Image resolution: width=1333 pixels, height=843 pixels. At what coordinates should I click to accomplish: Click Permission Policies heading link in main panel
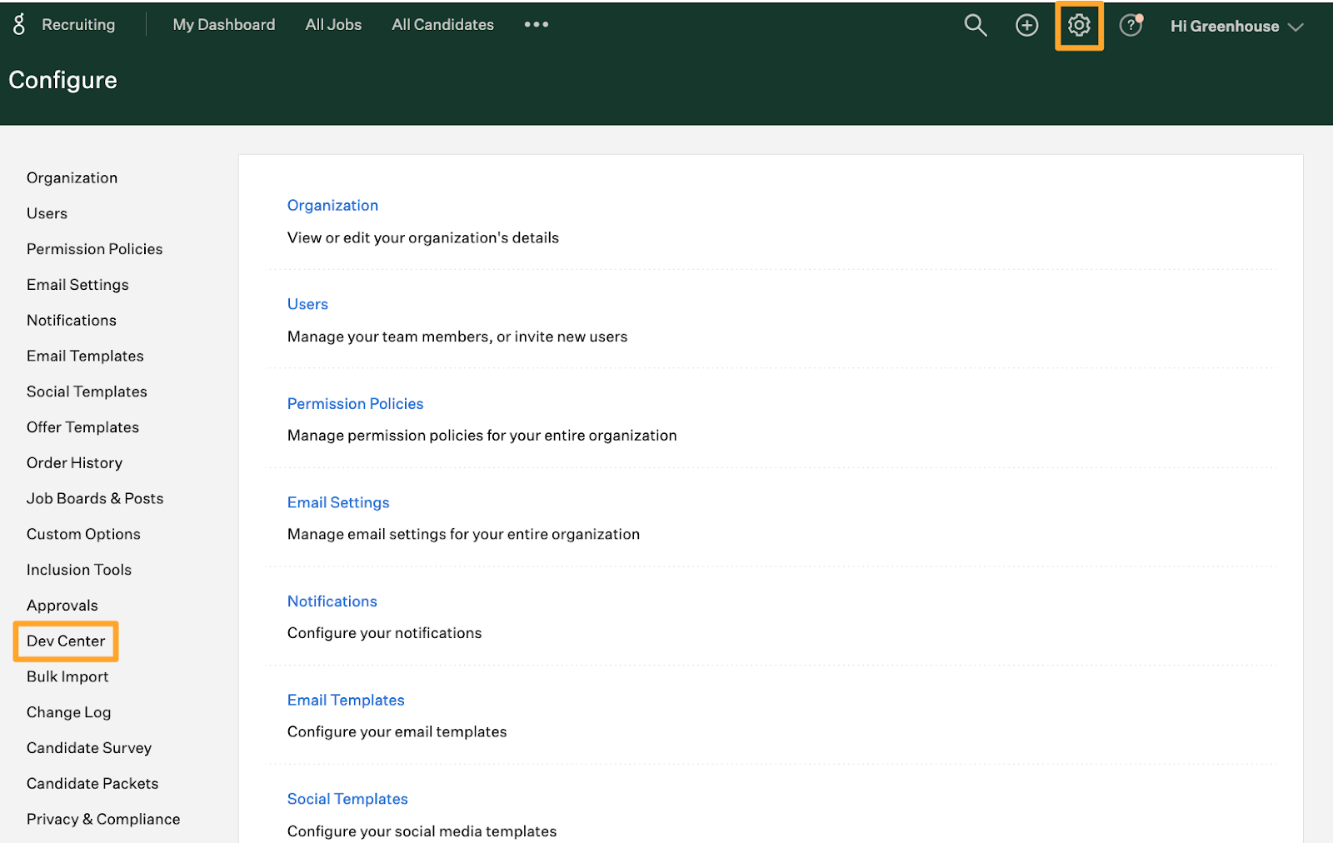pyautogui.click(x=355, y=404)
